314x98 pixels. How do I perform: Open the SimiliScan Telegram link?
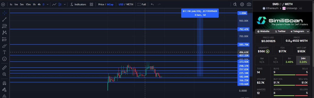point(297,31)
